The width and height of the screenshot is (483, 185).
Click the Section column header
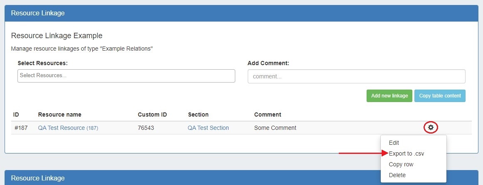(x=198, y=114)
